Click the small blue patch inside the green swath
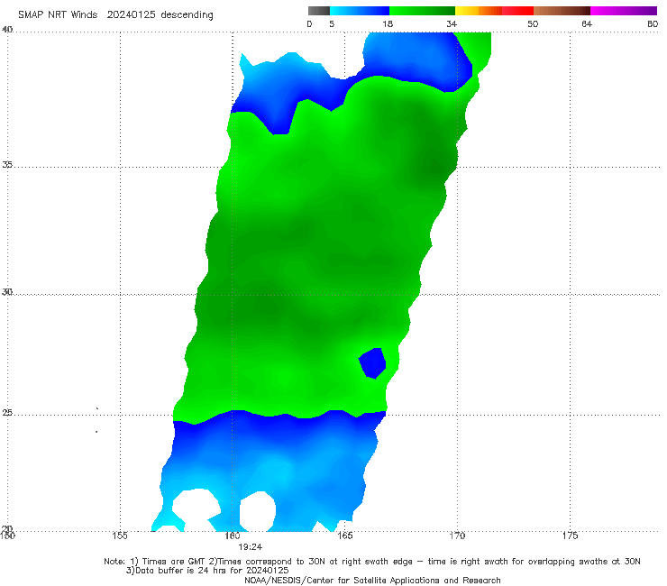This screenshot has height=586, width=667. (372, 363)
